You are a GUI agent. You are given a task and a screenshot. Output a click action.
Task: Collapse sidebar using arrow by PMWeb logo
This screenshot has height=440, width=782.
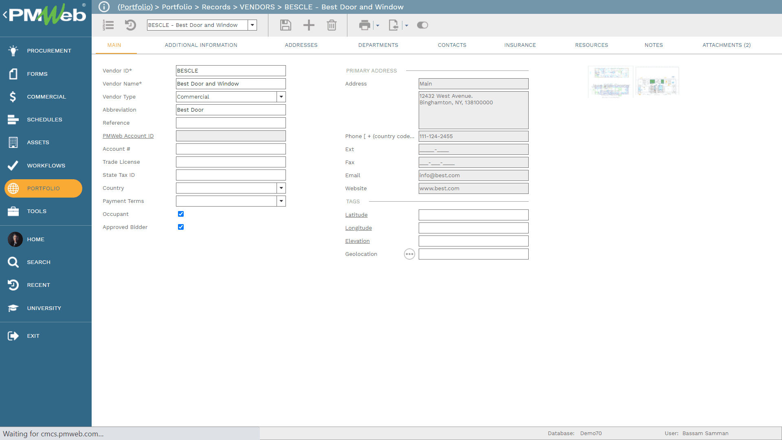[5, 15]
